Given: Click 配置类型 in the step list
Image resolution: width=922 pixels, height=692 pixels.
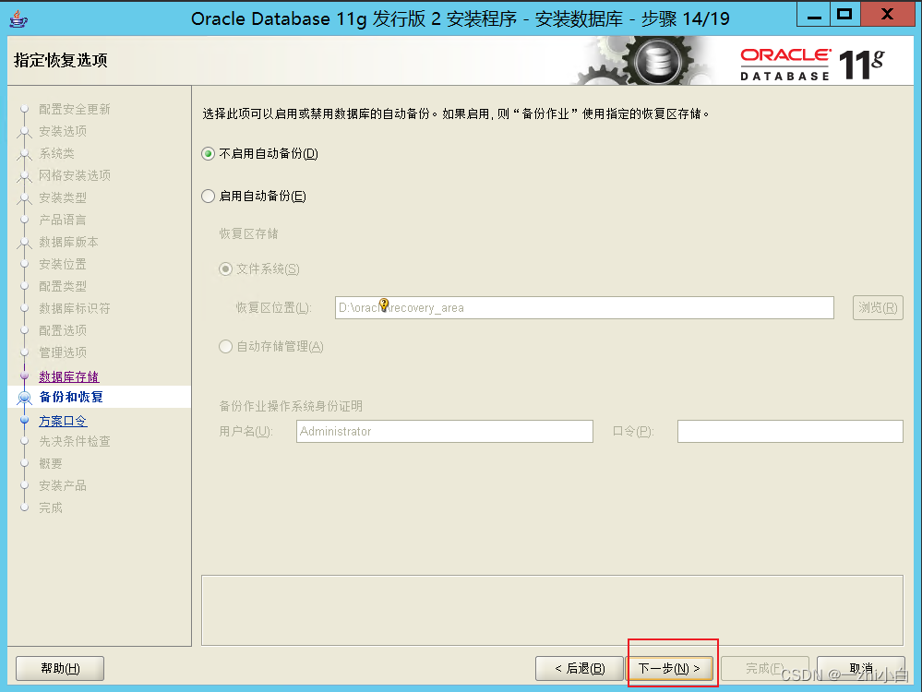Looking at the screenshot, I should coord(63,286).
